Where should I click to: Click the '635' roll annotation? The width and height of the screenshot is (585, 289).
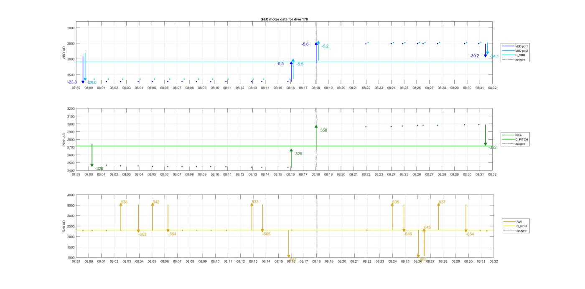[x=395, y=202]
